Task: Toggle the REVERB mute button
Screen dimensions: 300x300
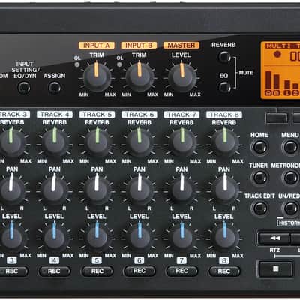Action: pos(224,57)
